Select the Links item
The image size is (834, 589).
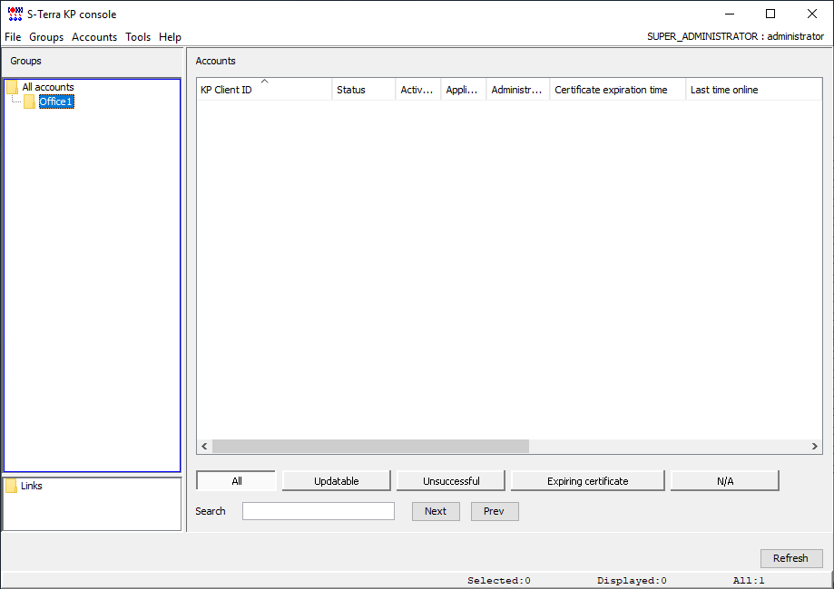pyautogui.click(x=32, y=486)
